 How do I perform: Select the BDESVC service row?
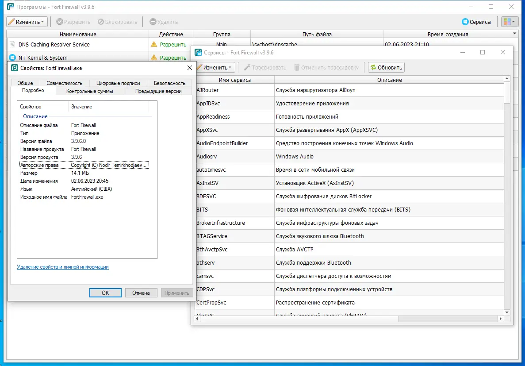(x=349, y=196)
